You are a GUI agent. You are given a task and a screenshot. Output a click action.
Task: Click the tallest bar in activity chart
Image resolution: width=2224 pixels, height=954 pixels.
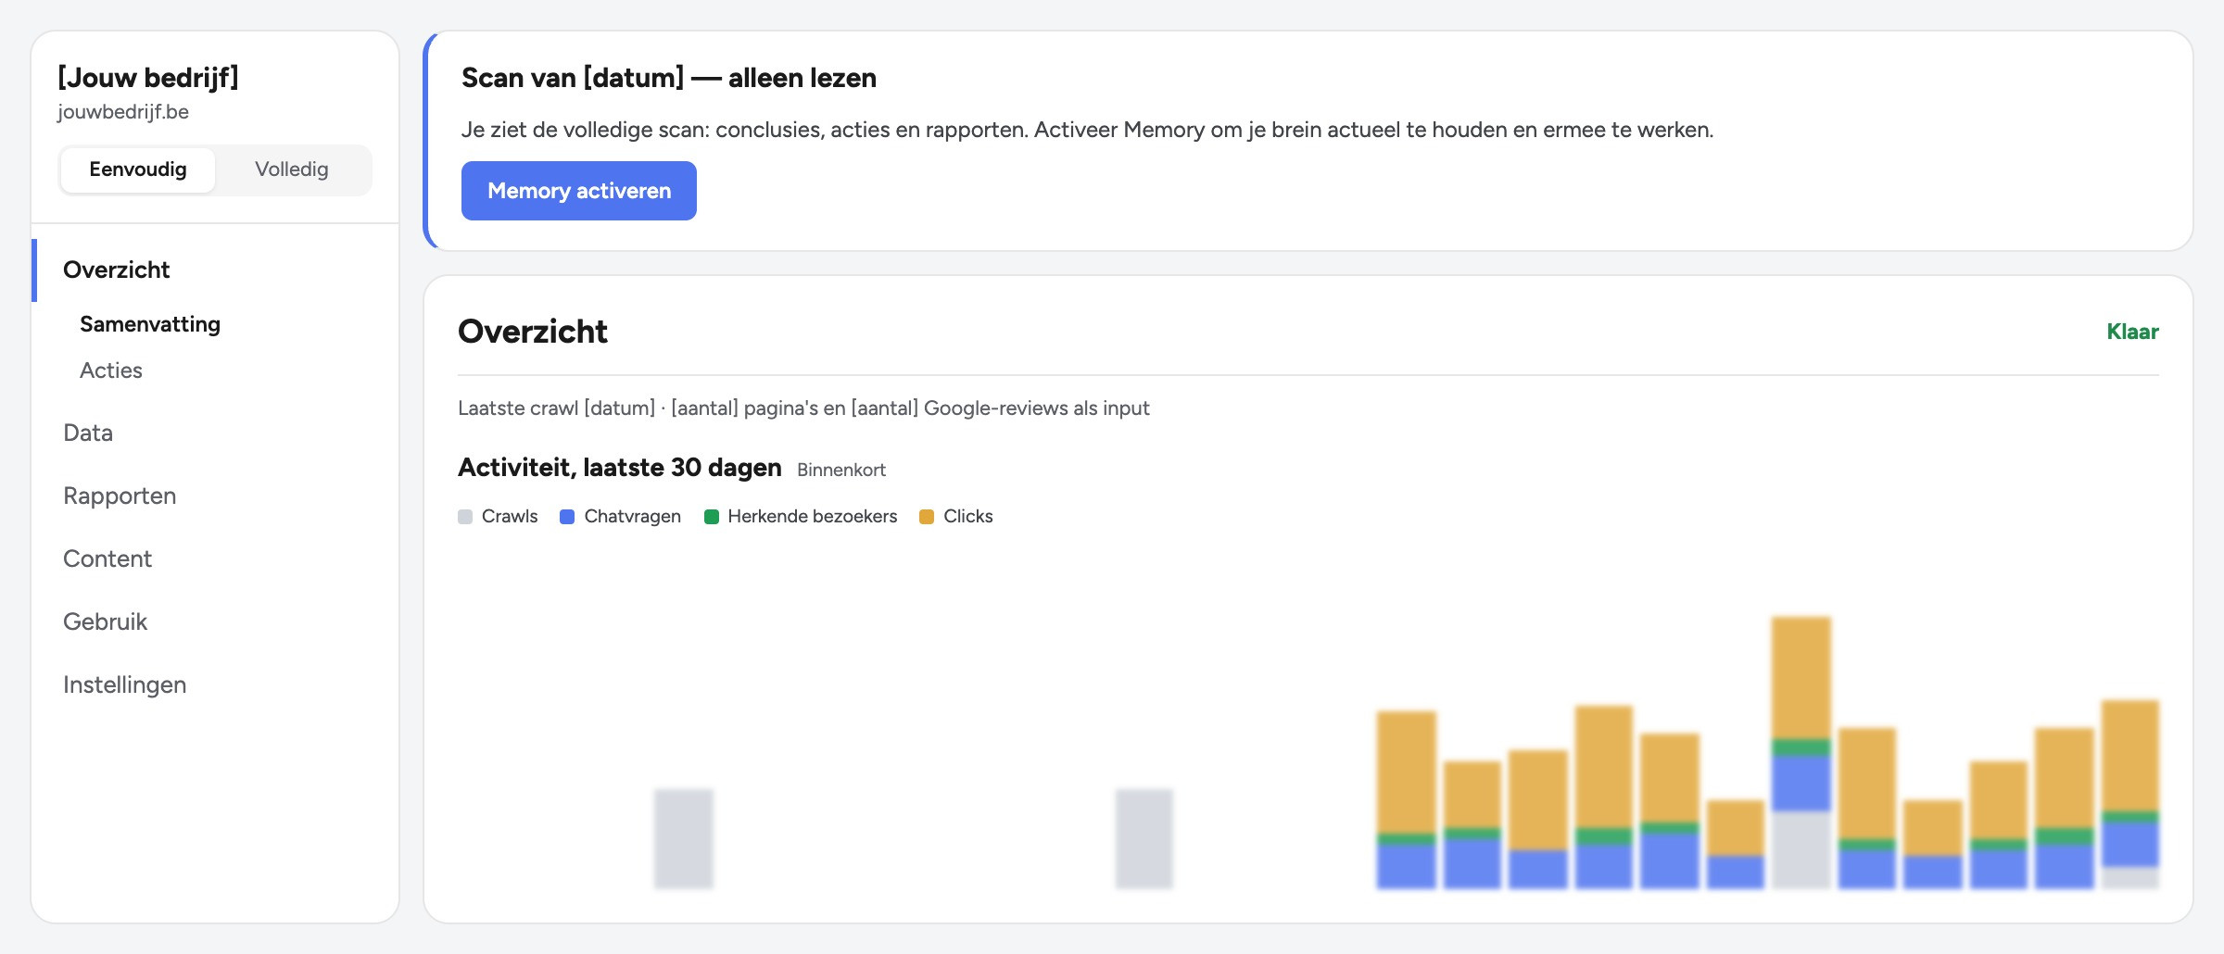pos(1801,752)
